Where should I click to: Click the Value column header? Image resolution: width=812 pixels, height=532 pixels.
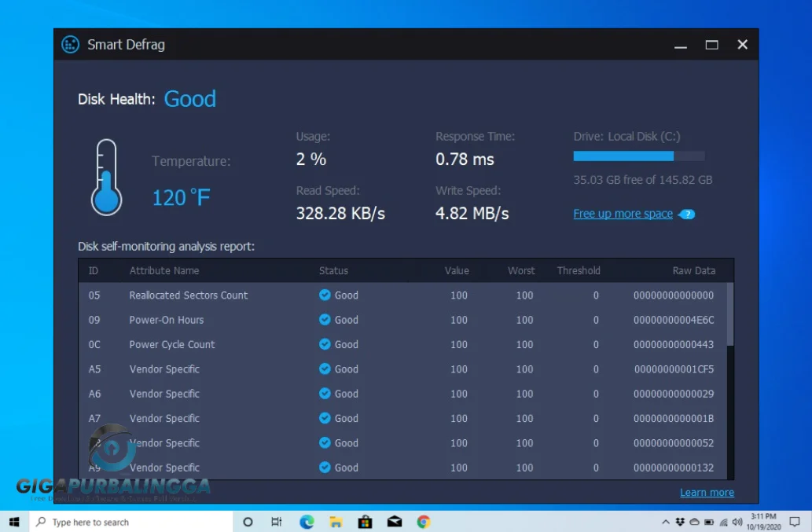coord(457,270)
